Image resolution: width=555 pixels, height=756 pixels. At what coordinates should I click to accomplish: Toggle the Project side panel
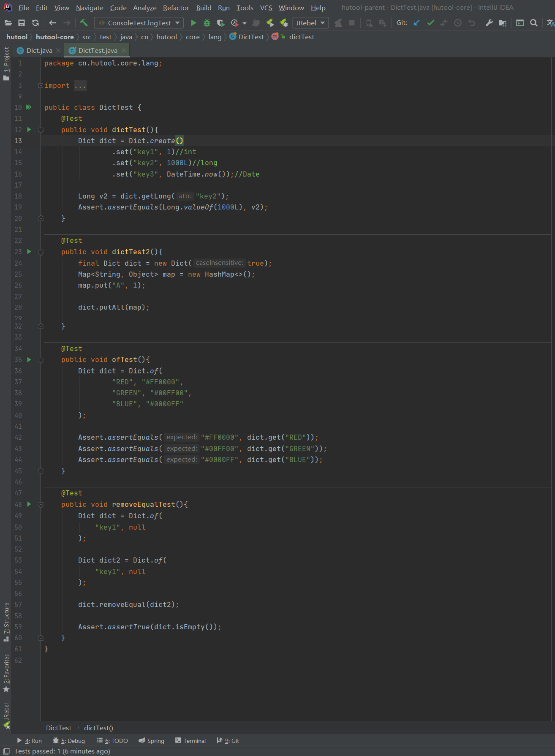click(6, 64)
